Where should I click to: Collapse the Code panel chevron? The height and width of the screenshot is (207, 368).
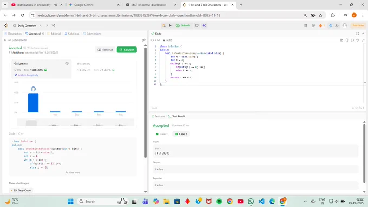pos(363,34)
